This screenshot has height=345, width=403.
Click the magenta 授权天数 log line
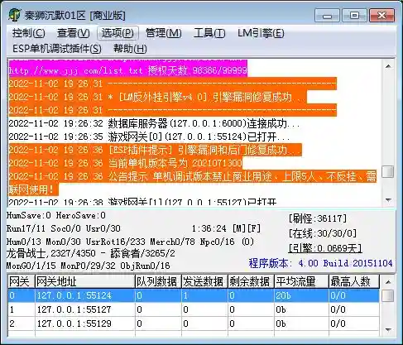tap(127, 70)
